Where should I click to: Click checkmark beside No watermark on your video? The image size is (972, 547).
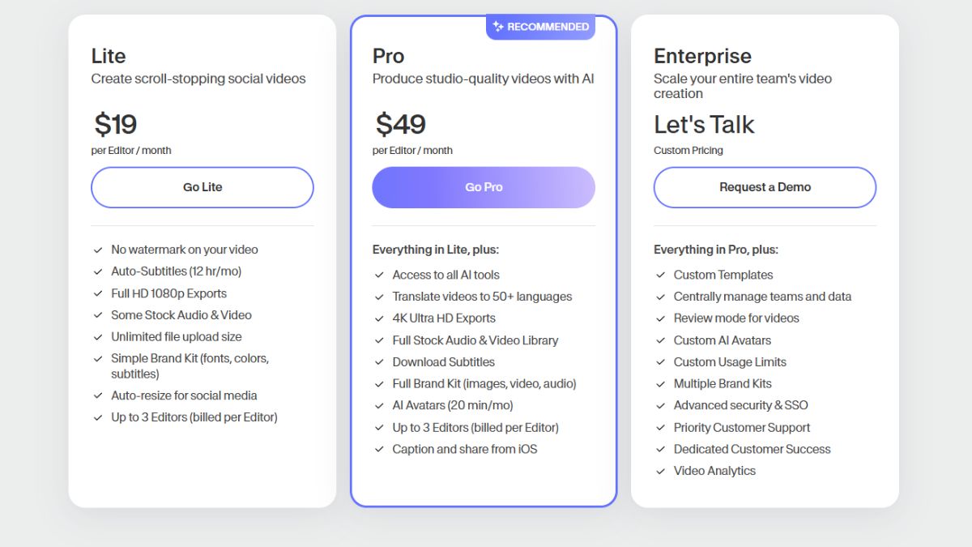[97, 250]
